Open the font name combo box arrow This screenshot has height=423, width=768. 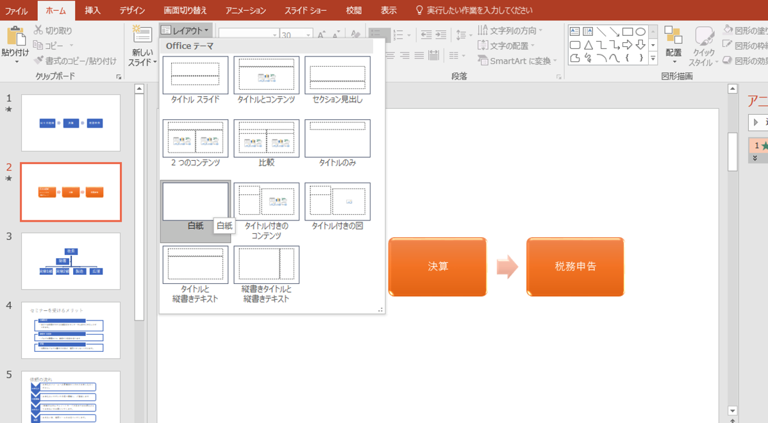[x=275, y=35]
